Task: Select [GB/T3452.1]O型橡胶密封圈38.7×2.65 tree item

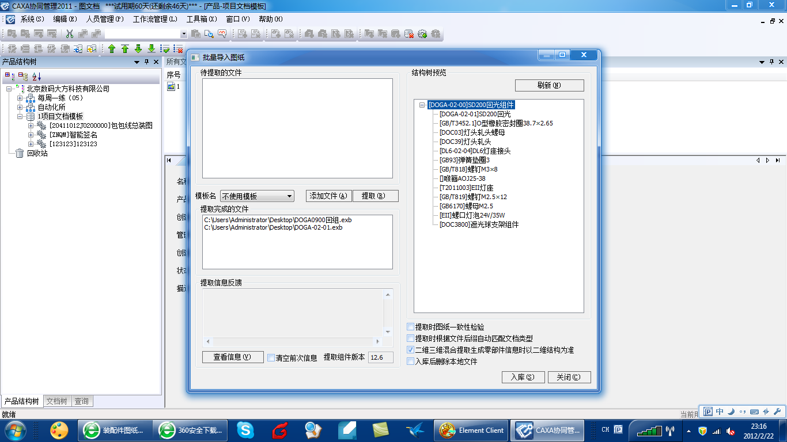Action: coord(496,123)
